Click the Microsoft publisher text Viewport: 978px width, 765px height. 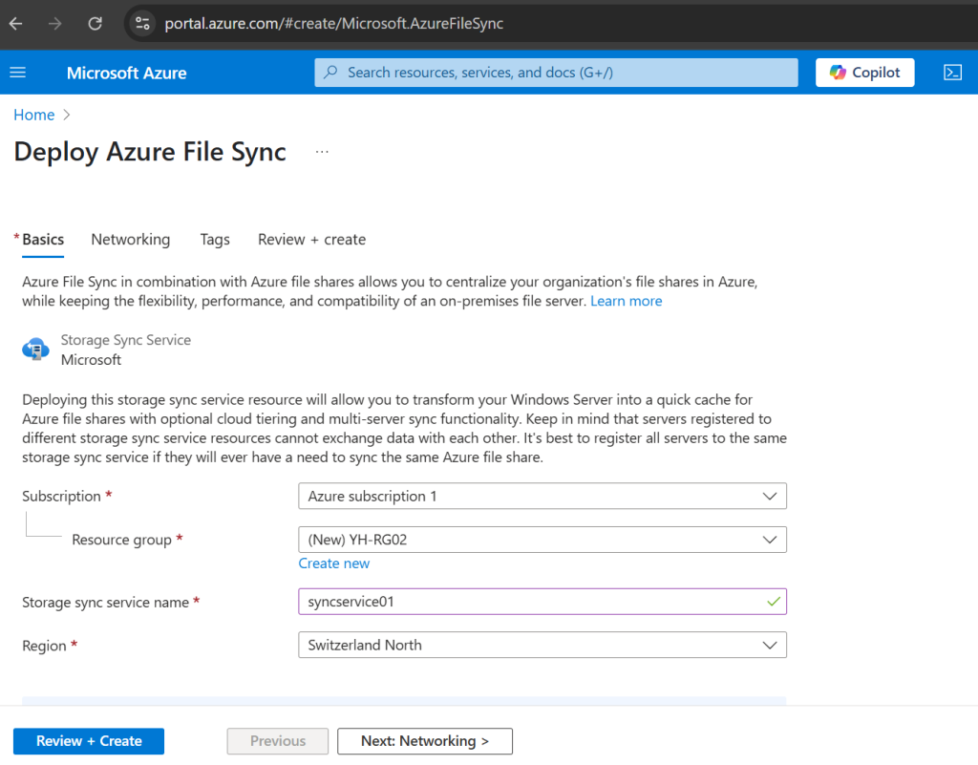point(91,360)
